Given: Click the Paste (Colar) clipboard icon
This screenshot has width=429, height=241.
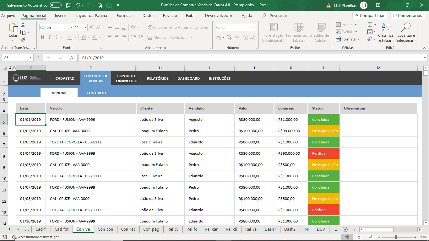Looking at the screenshot, I should [x=13, y=28].
